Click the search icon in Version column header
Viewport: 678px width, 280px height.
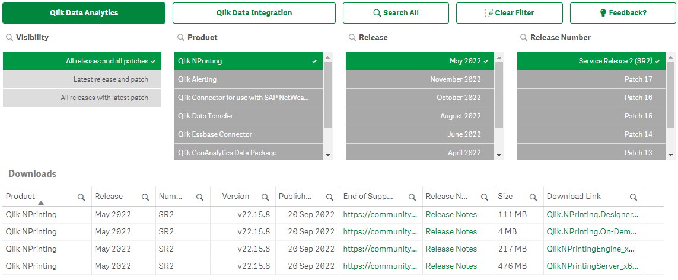pos(265,197)
